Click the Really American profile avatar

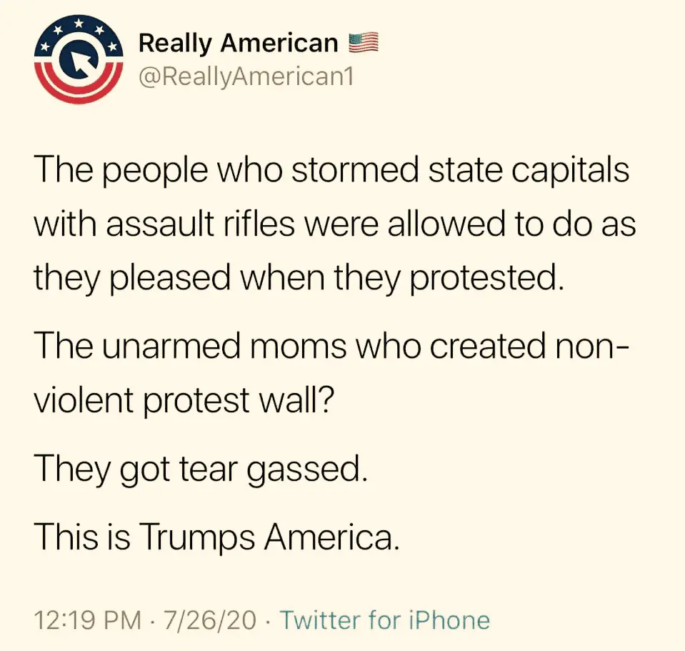pos(79,59)
